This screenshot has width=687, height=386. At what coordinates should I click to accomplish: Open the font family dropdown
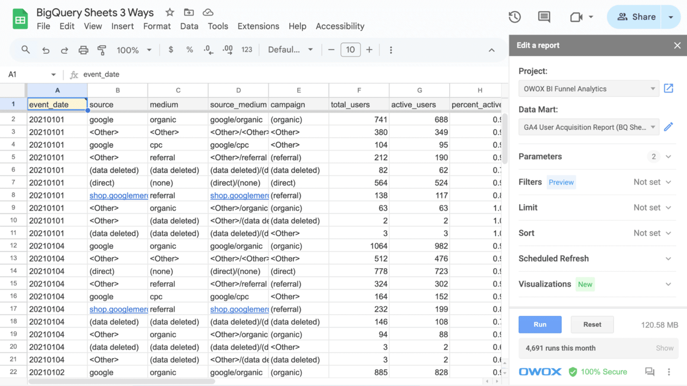[290, 50]
